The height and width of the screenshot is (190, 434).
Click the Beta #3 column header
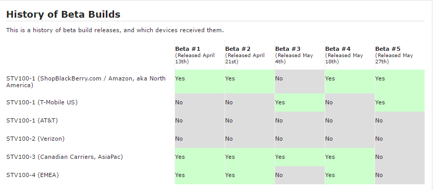tap(300, 55)
